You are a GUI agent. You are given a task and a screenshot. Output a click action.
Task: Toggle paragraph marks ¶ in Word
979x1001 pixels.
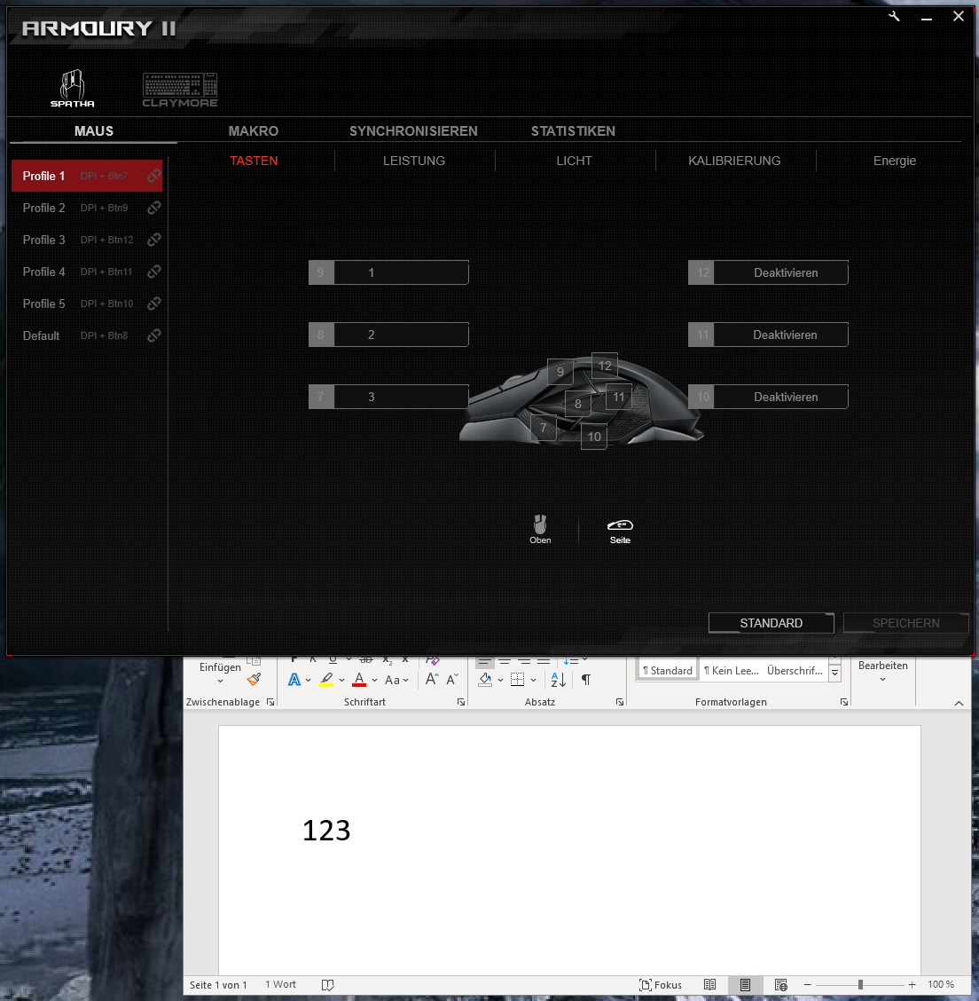[586, 680]
